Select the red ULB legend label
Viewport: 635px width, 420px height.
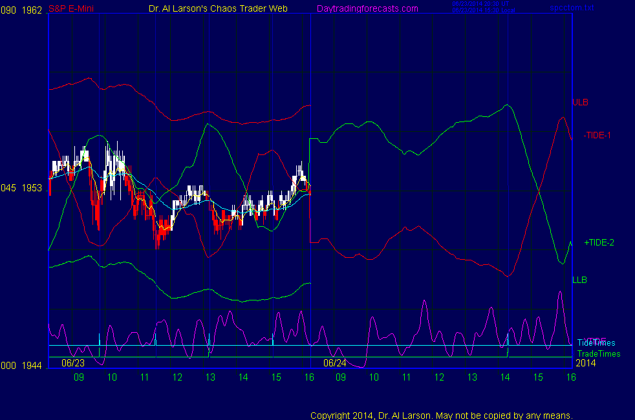click(x=580, y=102)
